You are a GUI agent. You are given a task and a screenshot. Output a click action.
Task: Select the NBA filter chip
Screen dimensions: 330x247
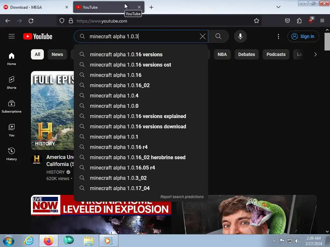click(222, 54)
